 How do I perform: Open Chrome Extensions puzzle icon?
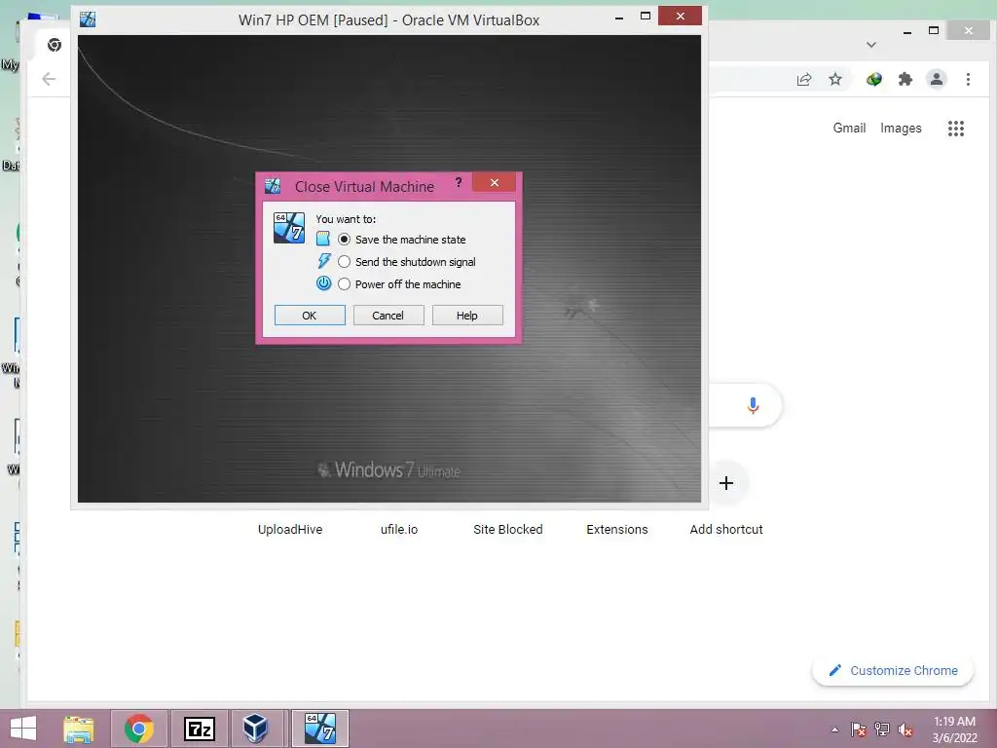coord(905,80)
